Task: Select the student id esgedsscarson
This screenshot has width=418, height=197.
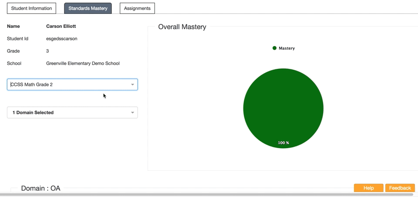Action: (61, 39)
